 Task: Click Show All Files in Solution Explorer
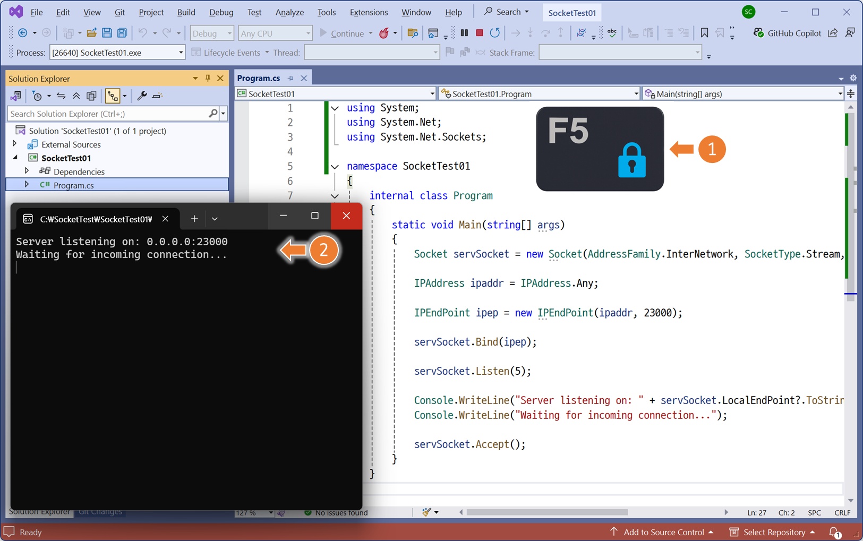click(x=91, y=96)
